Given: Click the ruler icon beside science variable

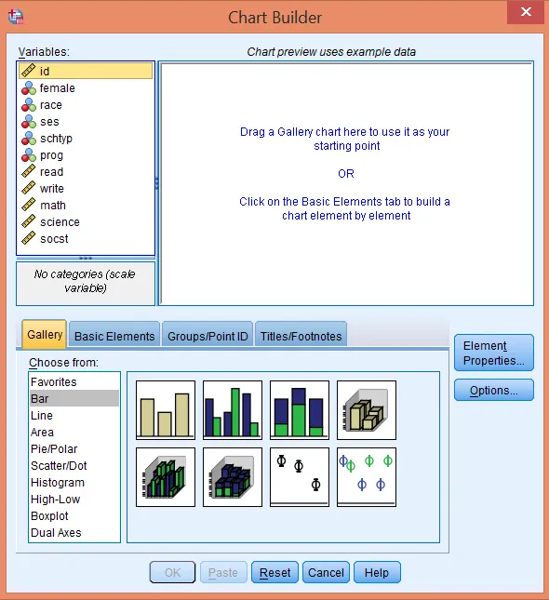Looking at the screenshot, I should click(28, 222).
